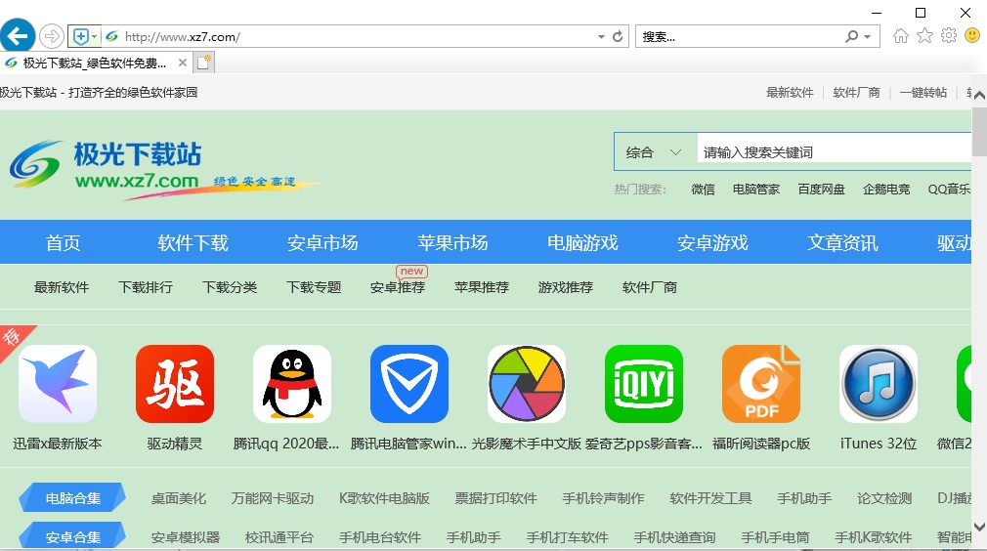Image resolution: width=987 pixels, height=551 pixels.
Task: Open the 腾讯qq penguin icon
Action: point(292,384)
